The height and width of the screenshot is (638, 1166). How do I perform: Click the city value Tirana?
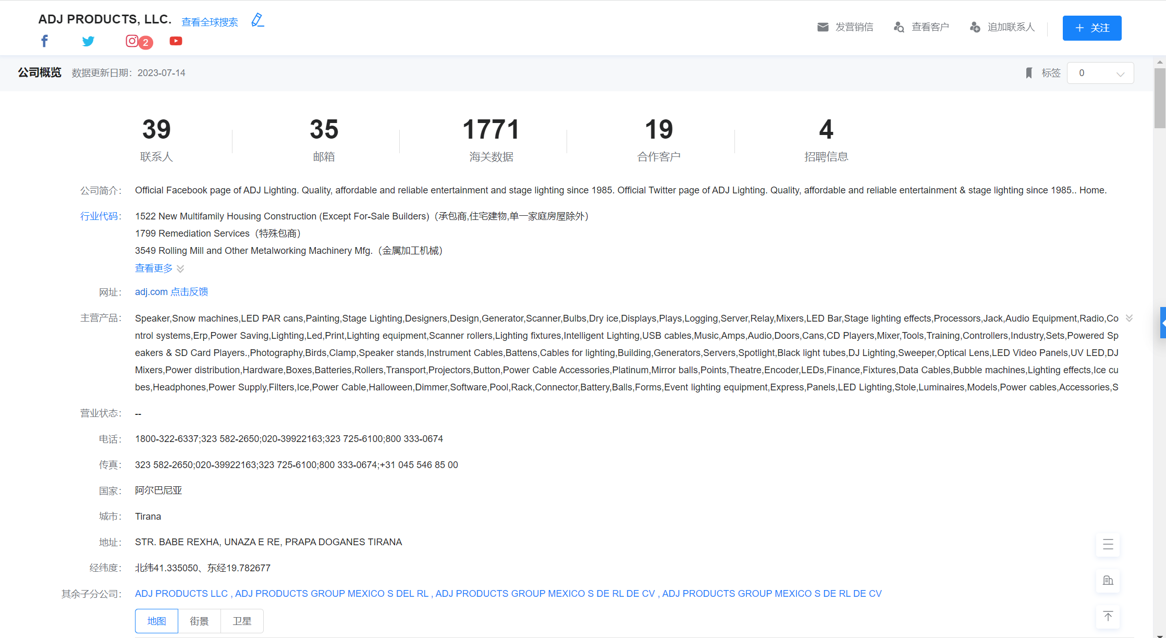[148, 517]
